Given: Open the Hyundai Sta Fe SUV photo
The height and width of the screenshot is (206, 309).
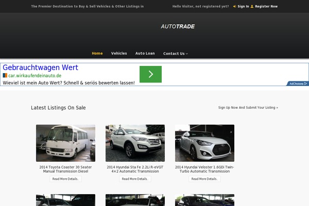Looking at the screenshot, I should click(x=135, y=143).
